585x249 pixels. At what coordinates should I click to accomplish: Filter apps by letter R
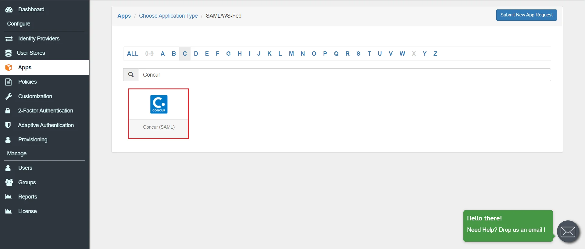click(x=348, y=54)
